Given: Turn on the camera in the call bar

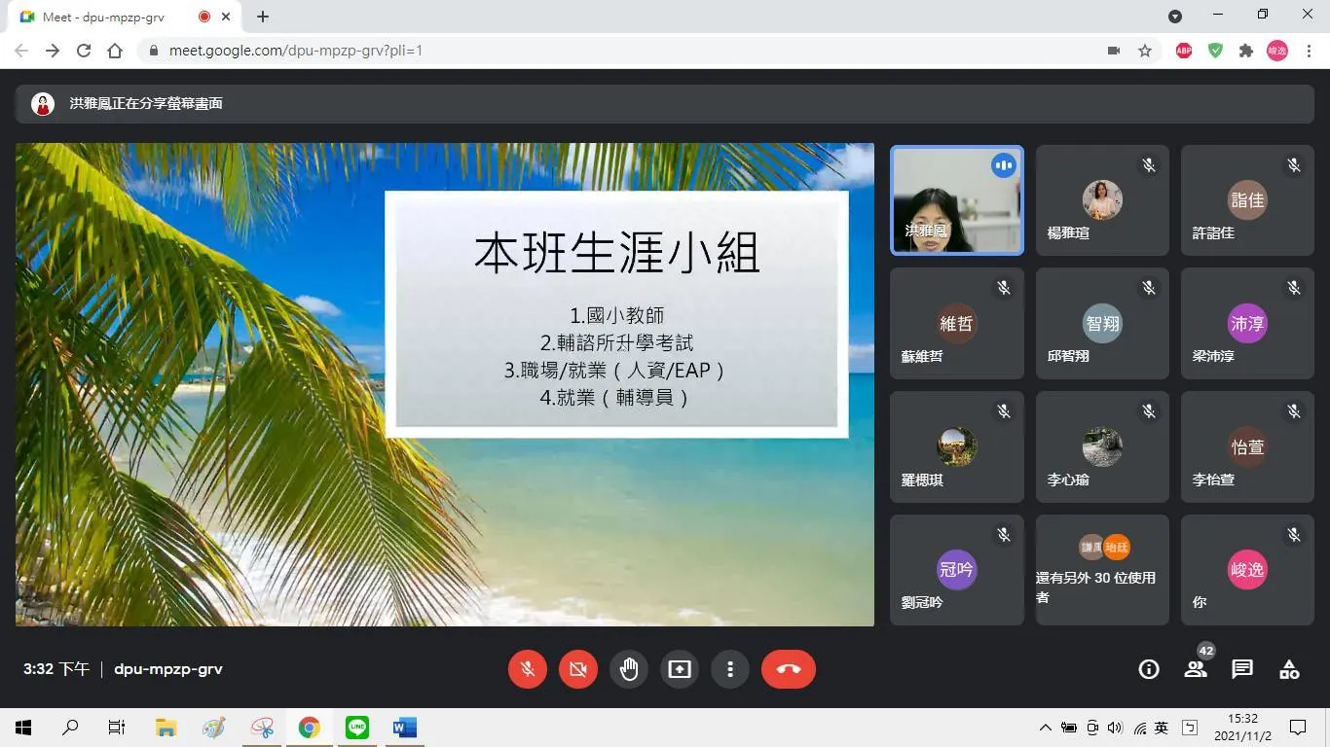Looking at the screenshot, I should 578,669.
